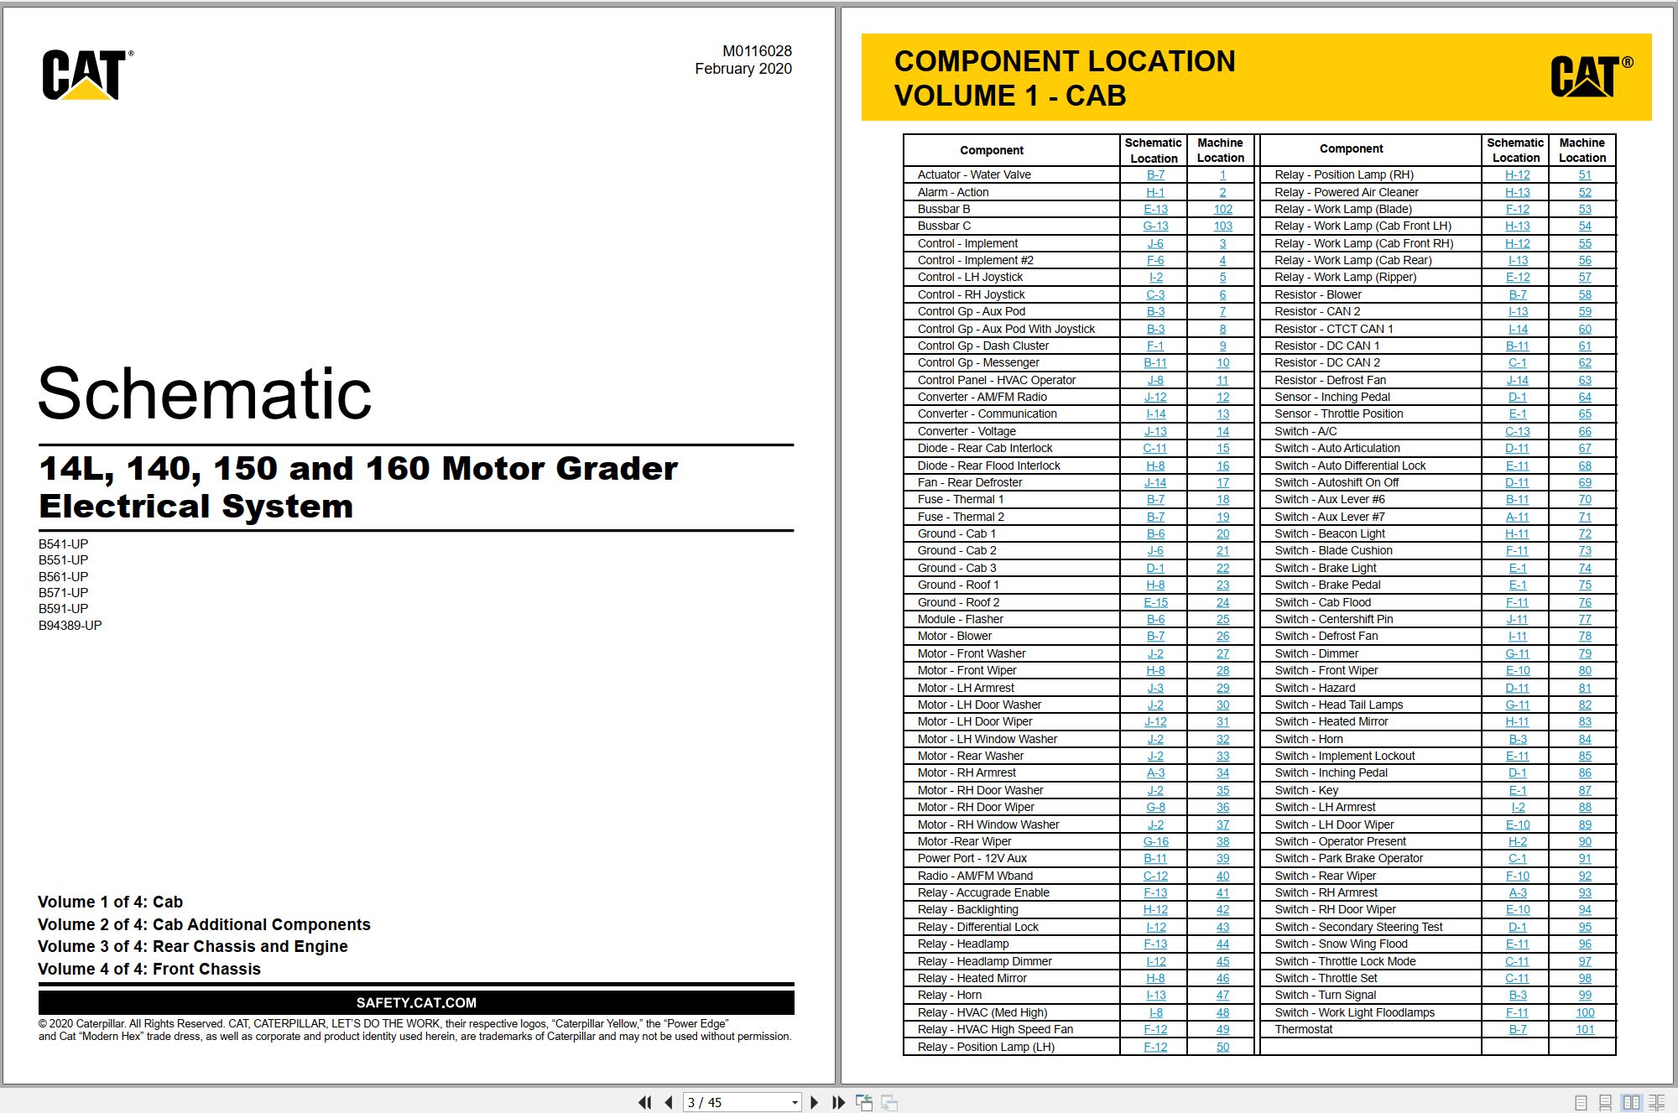The image size is (1678, 1113).
Task: Open machine location 81 for Switch Hazard
Action: (1584, 688)
